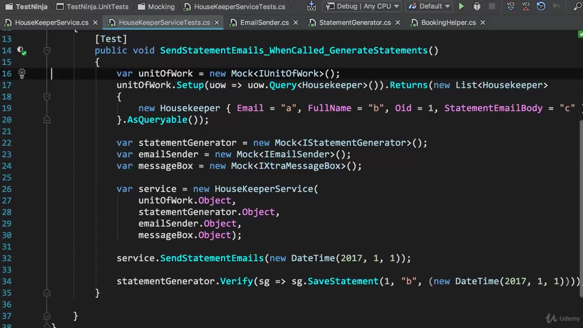Click the Verify call on line 34

pos(236,281)
